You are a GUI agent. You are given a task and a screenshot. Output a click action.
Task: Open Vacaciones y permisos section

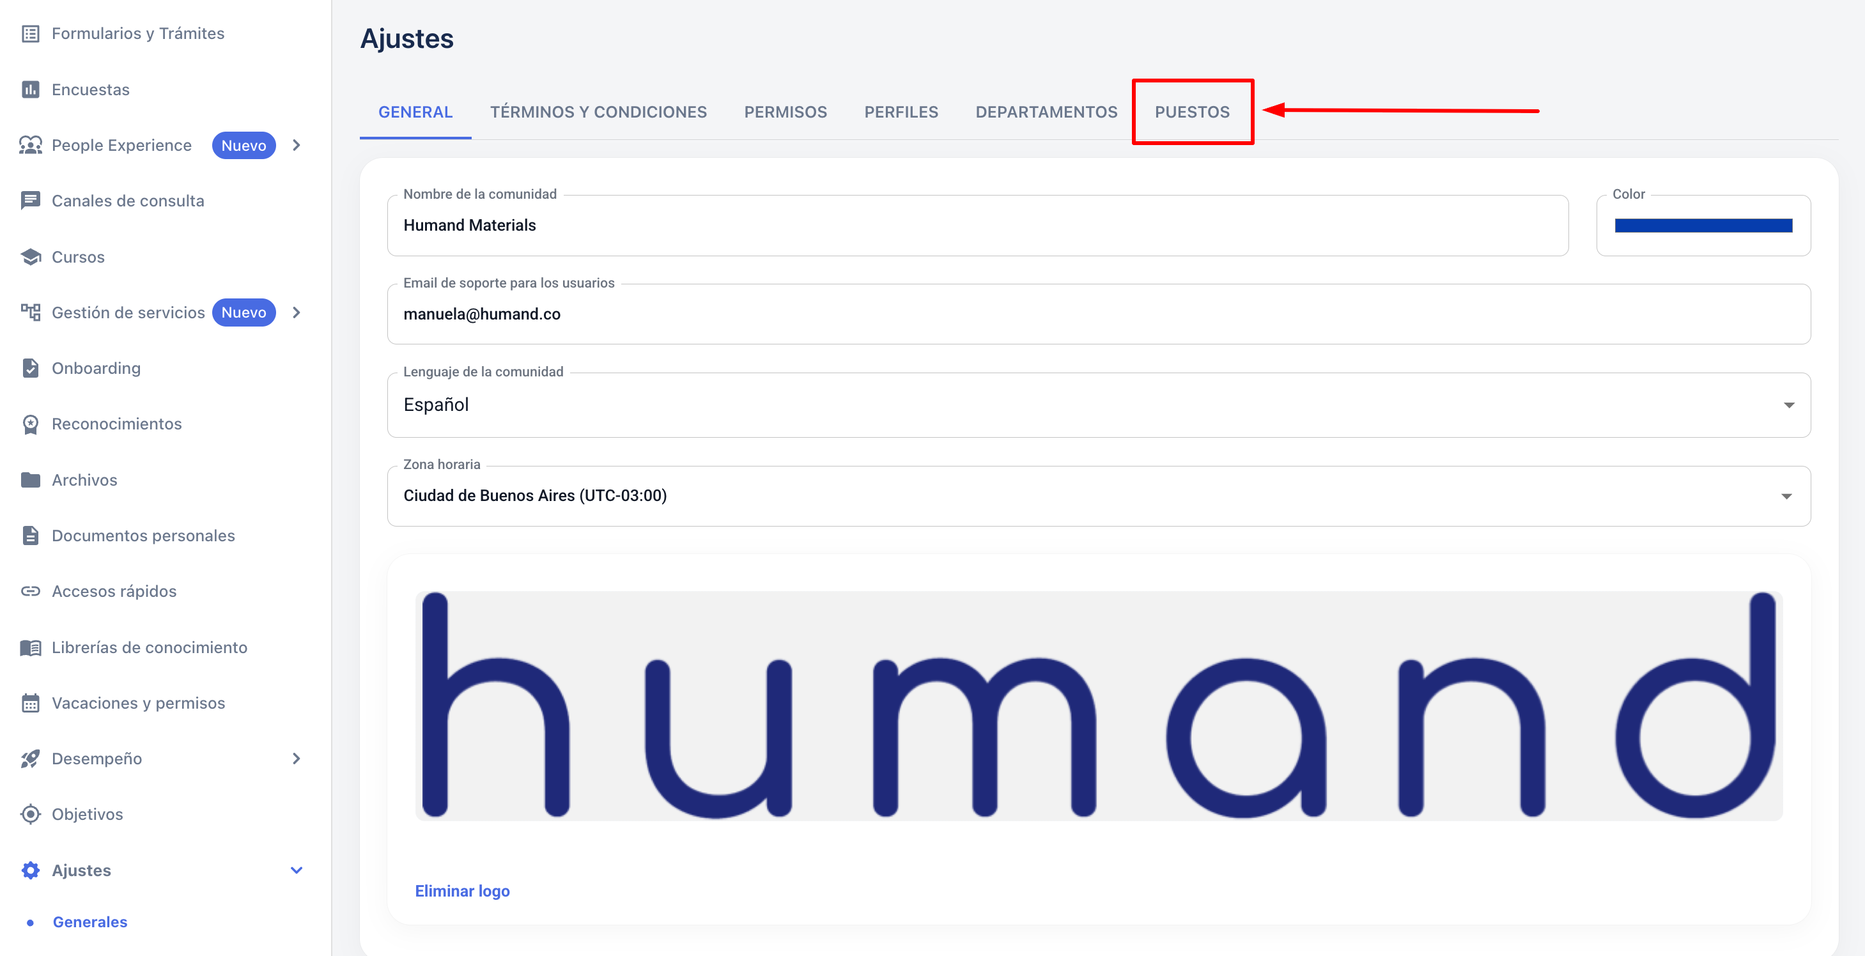click(138, 703)
